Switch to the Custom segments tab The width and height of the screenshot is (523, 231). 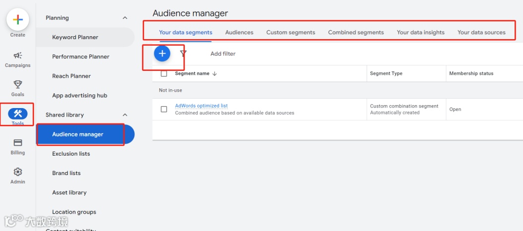pos(291,32)
